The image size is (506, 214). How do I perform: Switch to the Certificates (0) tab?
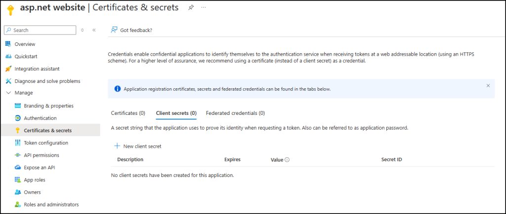click(128, 113)
